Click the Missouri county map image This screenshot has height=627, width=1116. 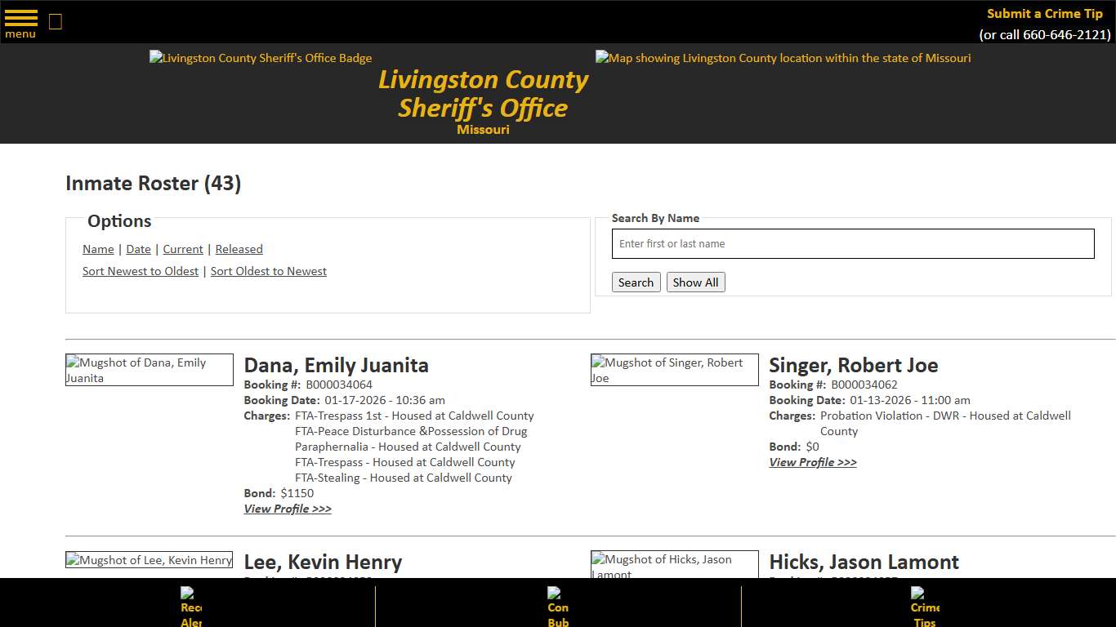pyautogui.click(x=782, y=58)
